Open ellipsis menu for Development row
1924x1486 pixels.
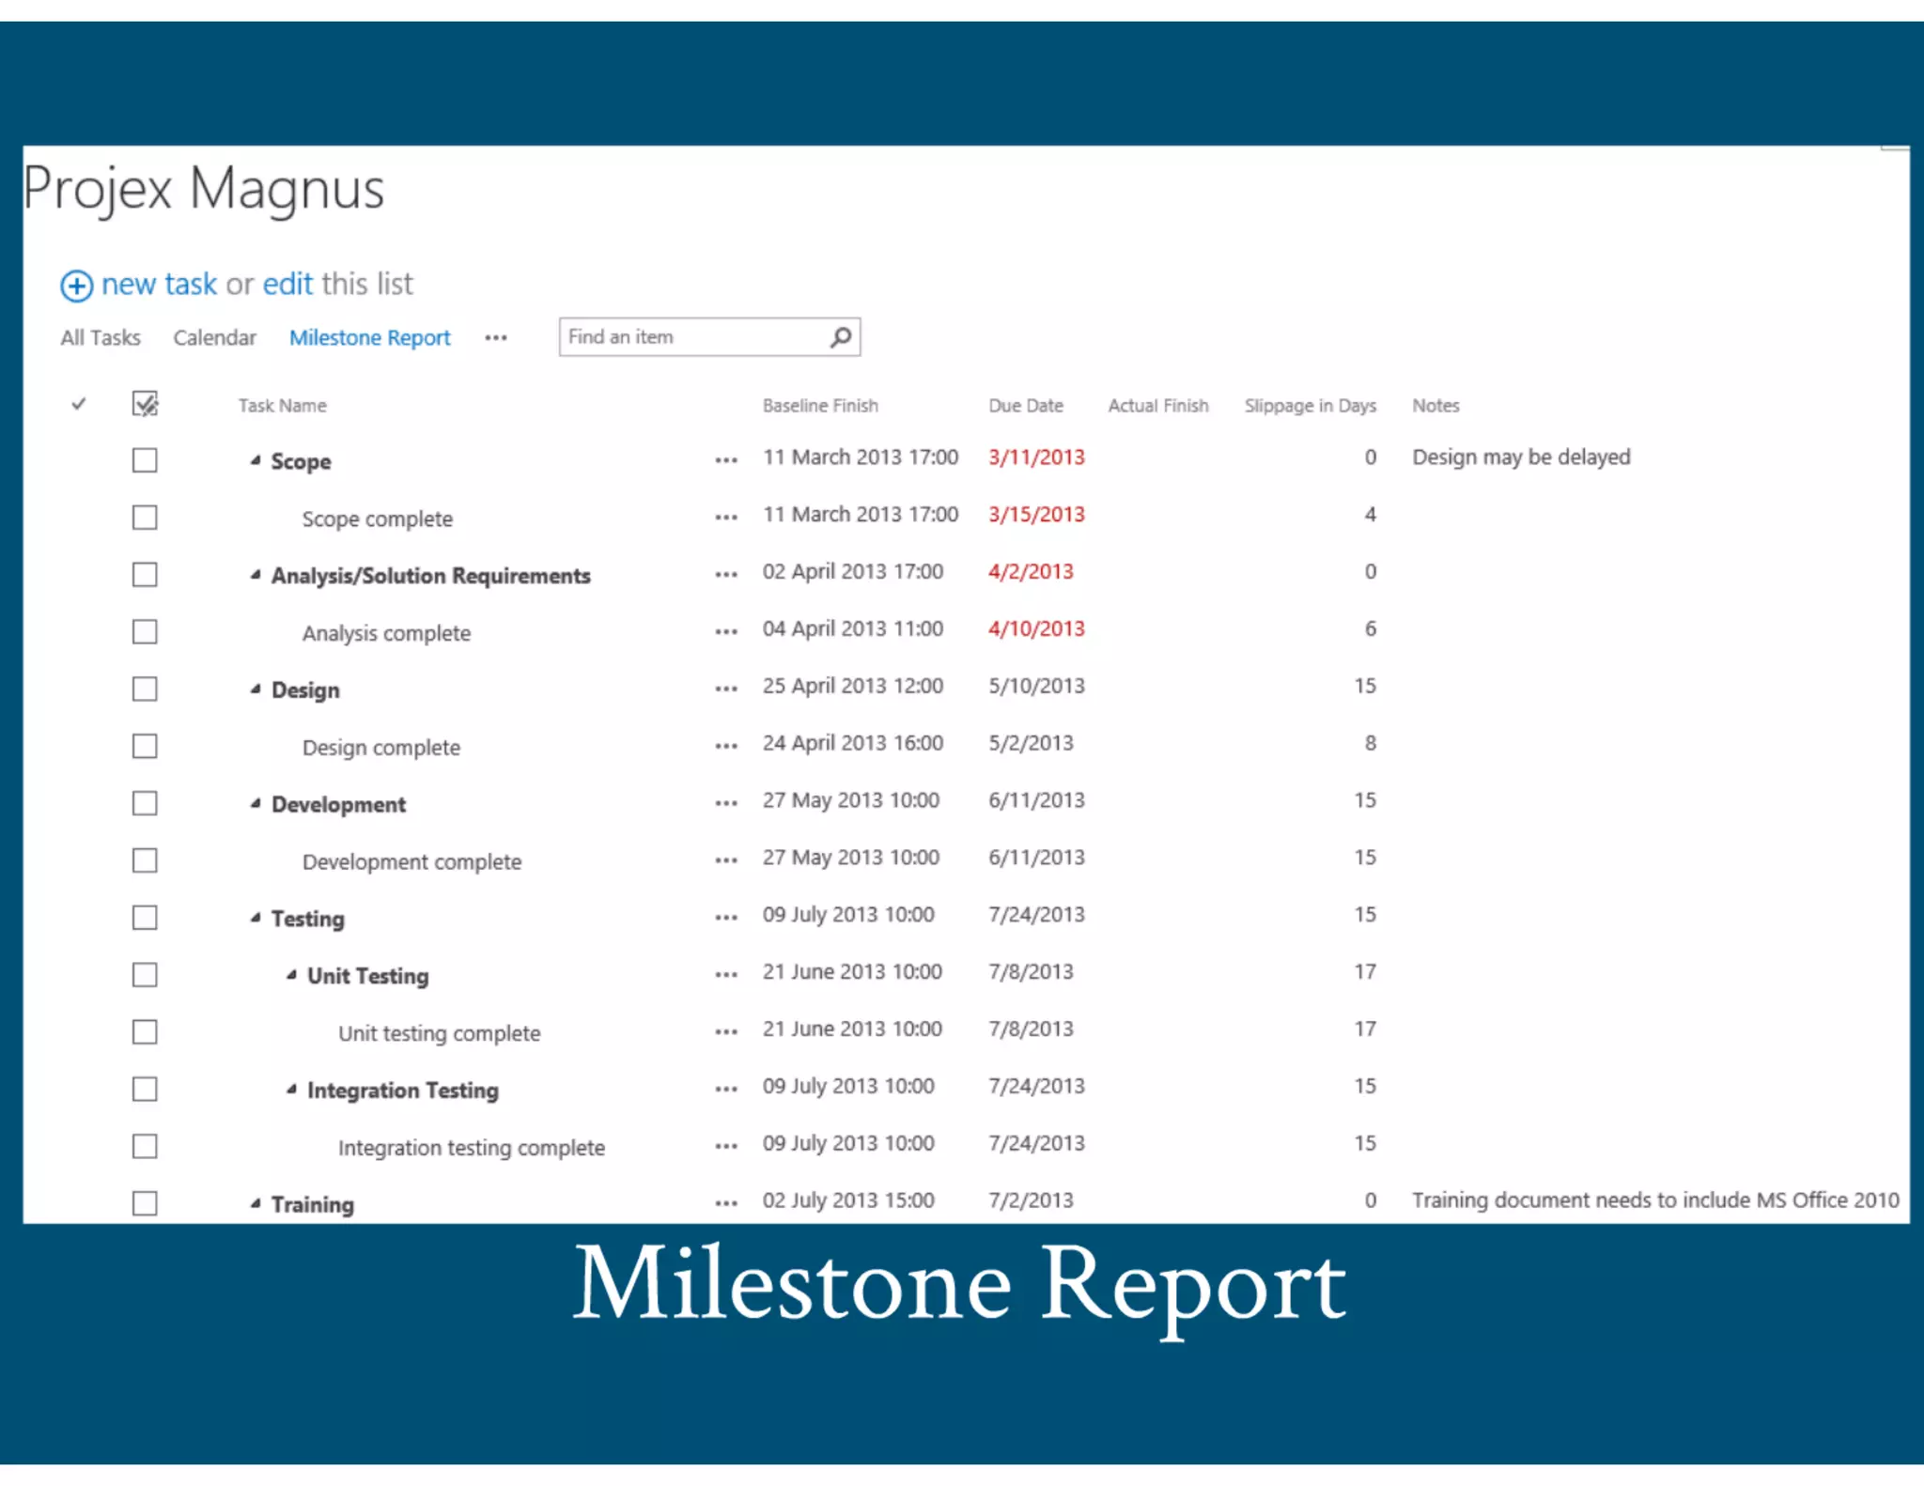(726, 804)
